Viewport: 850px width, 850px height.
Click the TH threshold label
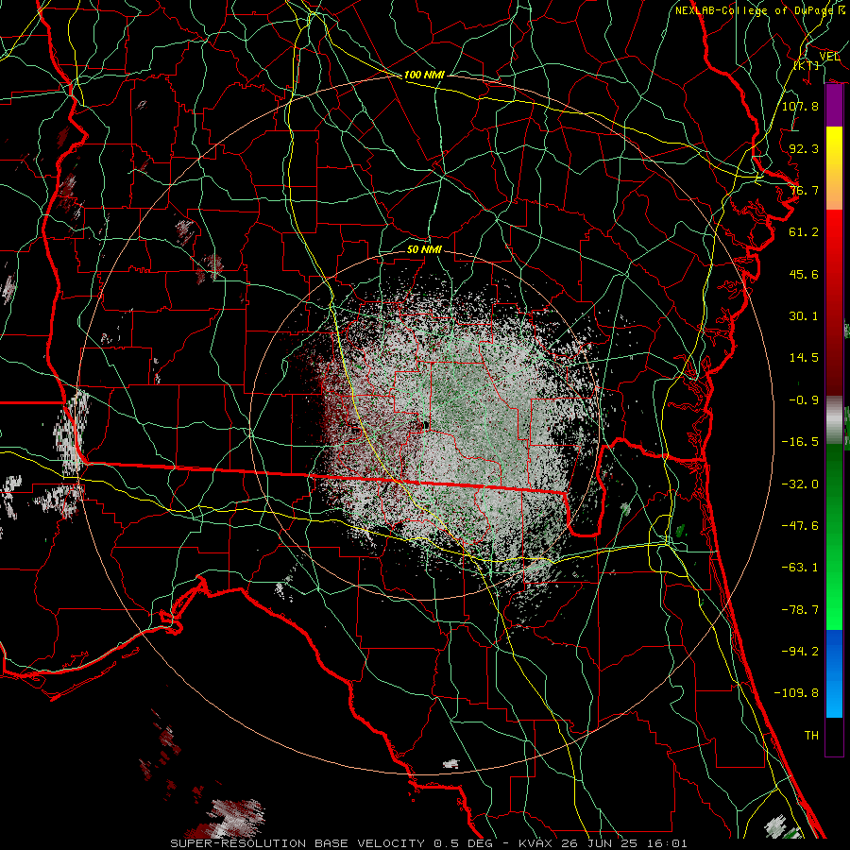click(x=811, y=736)
